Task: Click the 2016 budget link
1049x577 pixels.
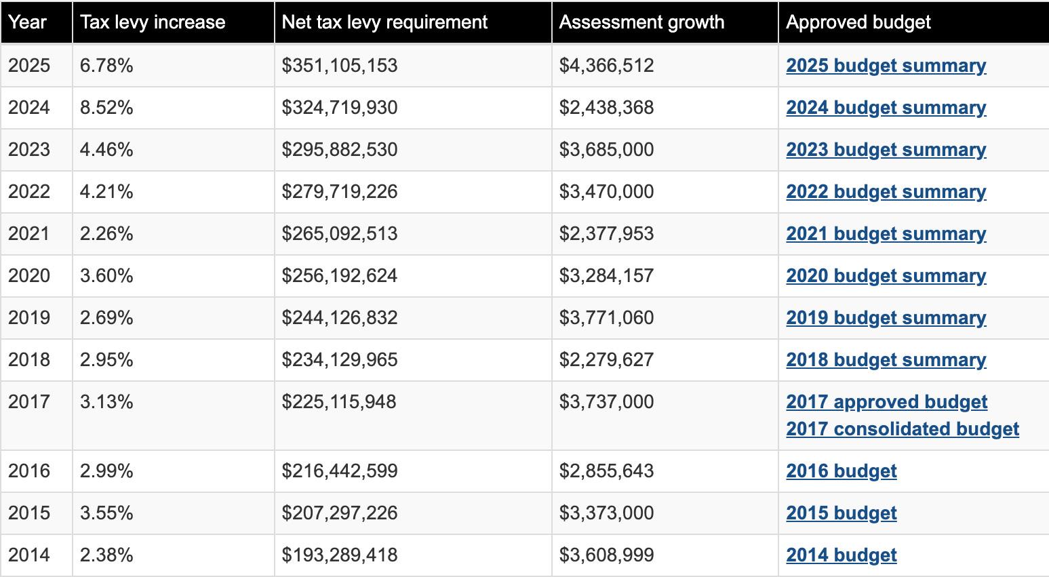Action: click(841, 471)
